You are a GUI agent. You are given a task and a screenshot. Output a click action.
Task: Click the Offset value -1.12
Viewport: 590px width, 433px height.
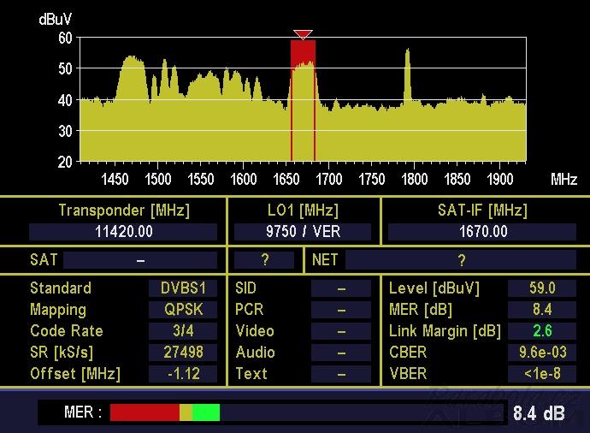point(183,374)
